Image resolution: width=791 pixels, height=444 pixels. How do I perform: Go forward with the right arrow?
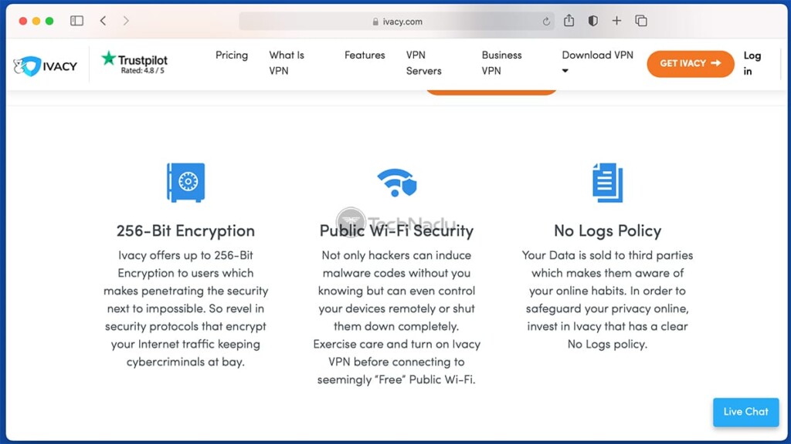(126, 21)
